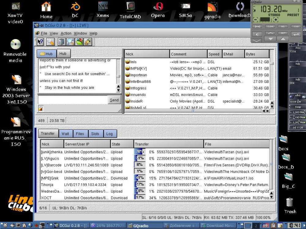Open the search magnifier toolbar icon
The image size is (306, 229).
pos(70,42)
